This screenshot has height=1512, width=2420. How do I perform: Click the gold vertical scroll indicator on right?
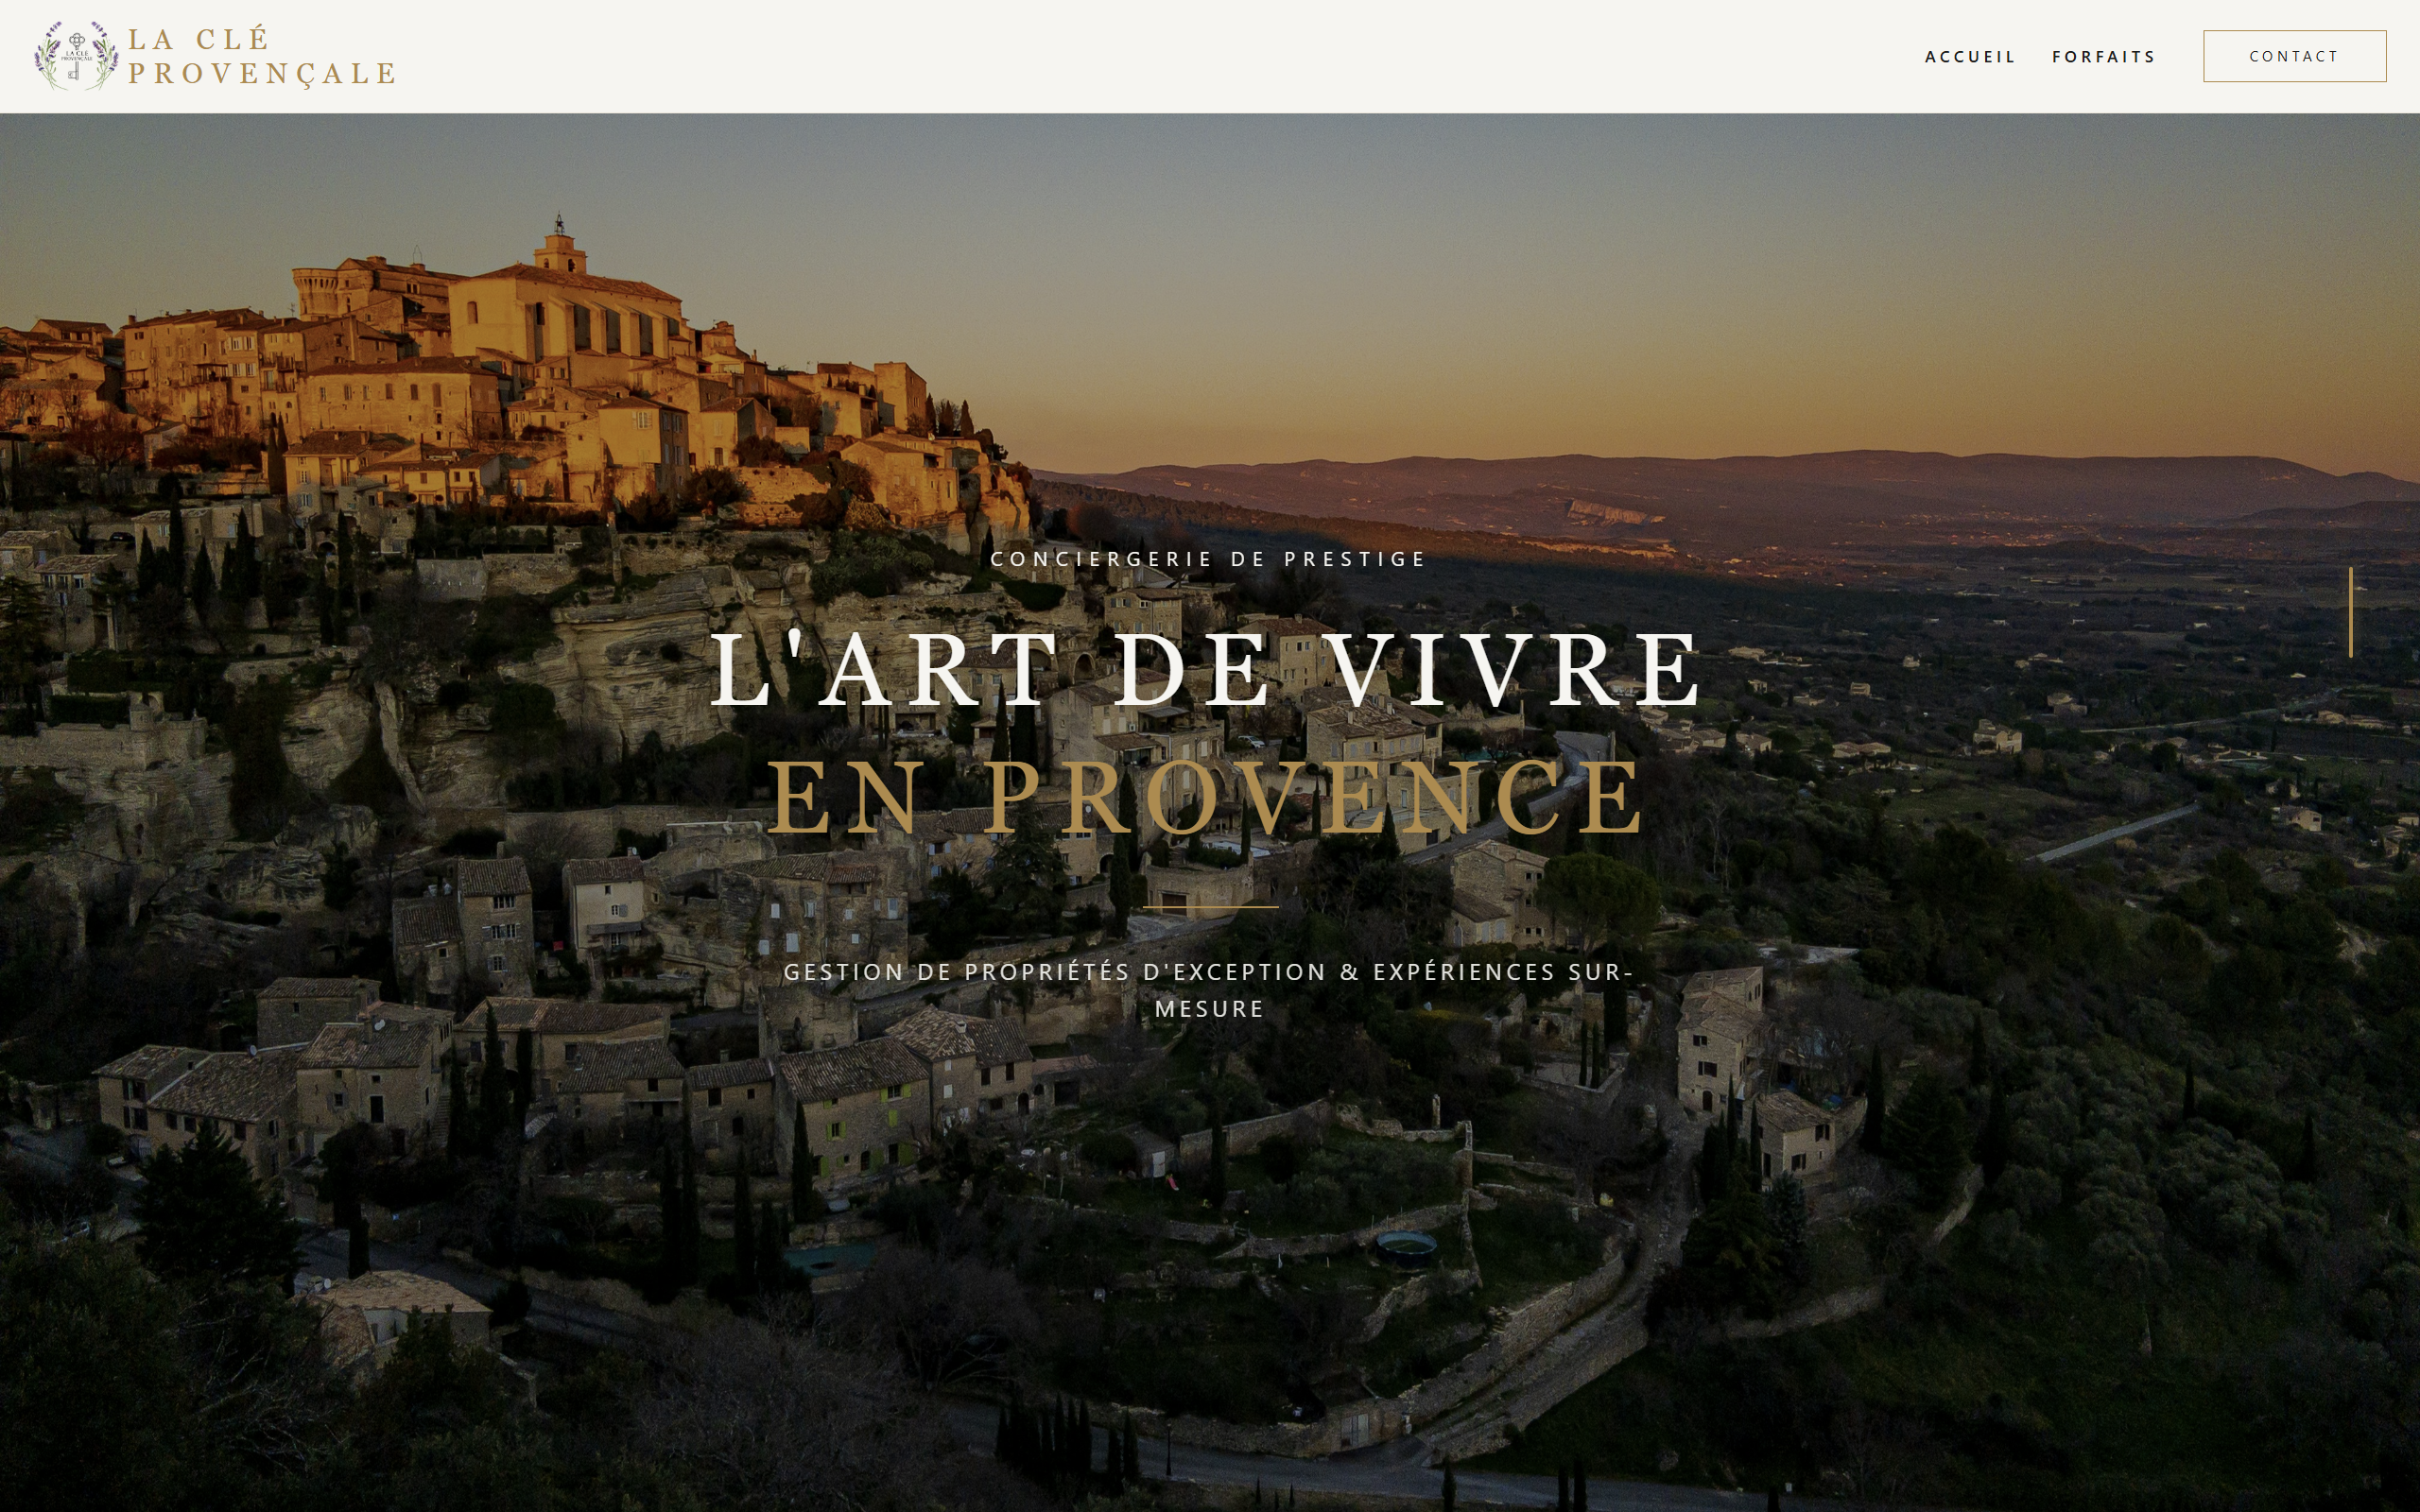(x=2351, y=612)
